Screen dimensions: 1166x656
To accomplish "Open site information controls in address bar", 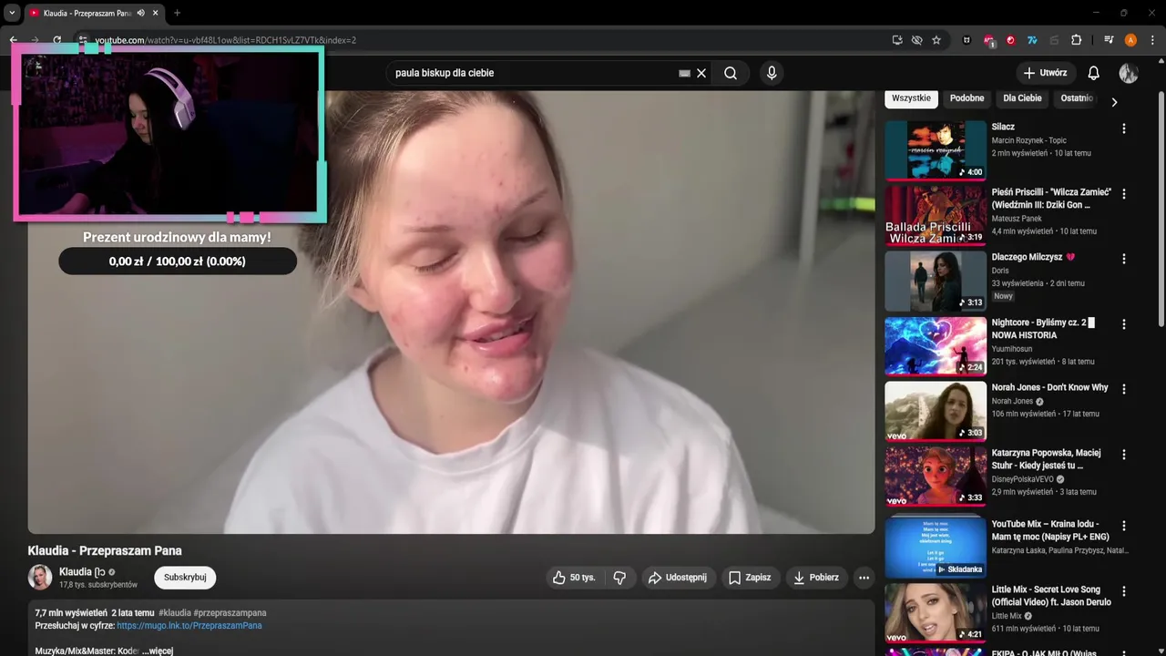I will (x=82, y=40).
